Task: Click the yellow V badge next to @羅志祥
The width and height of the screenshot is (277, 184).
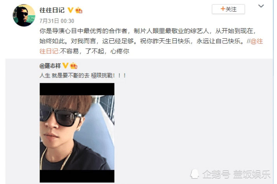Action: [x=65, y=65]
